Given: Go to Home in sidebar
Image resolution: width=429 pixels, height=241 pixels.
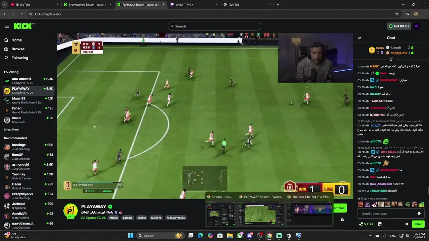Looking at the screenshot, I should pyautogui.click(x=16, y=40).
